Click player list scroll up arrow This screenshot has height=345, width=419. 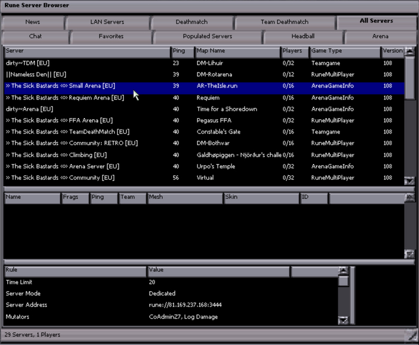pos(409,198)
